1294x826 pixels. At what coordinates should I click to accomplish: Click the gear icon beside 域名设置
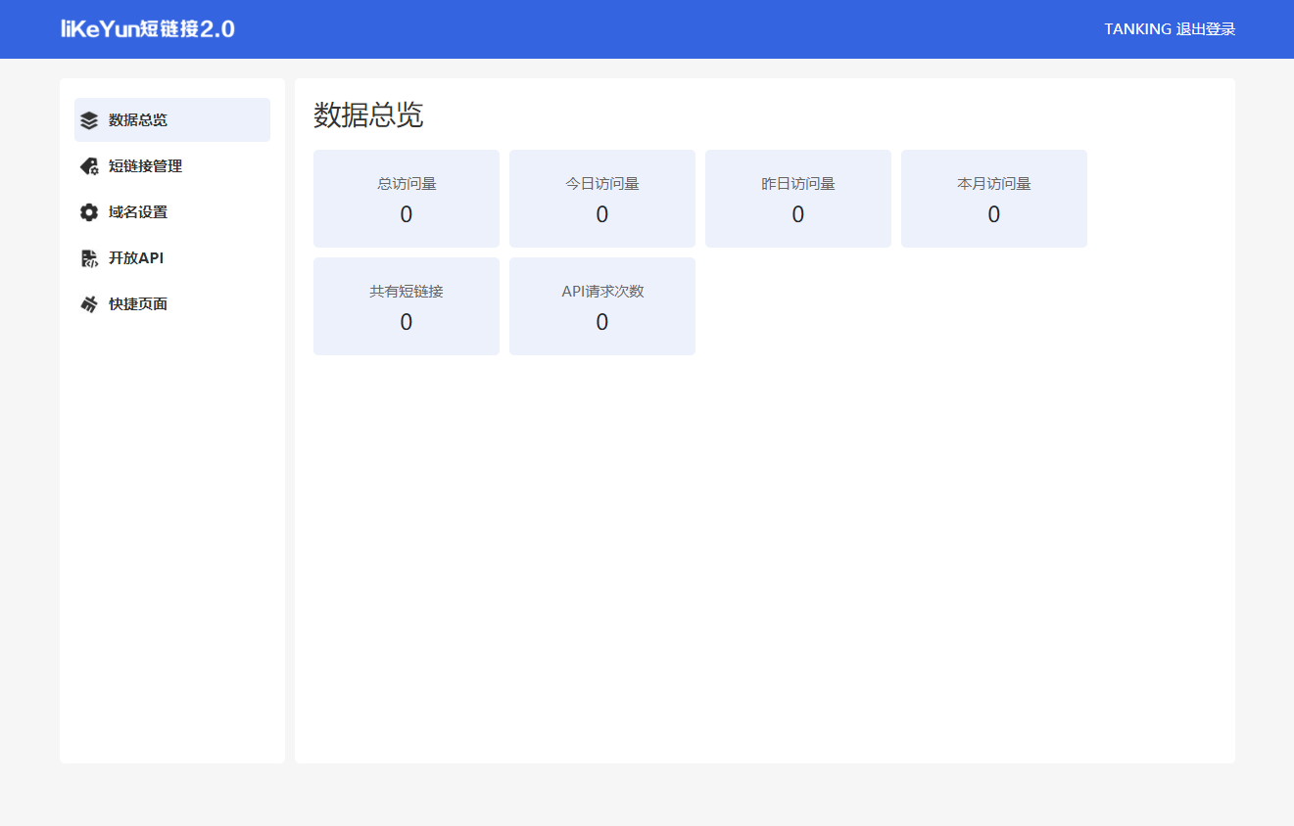coord(89,212)
